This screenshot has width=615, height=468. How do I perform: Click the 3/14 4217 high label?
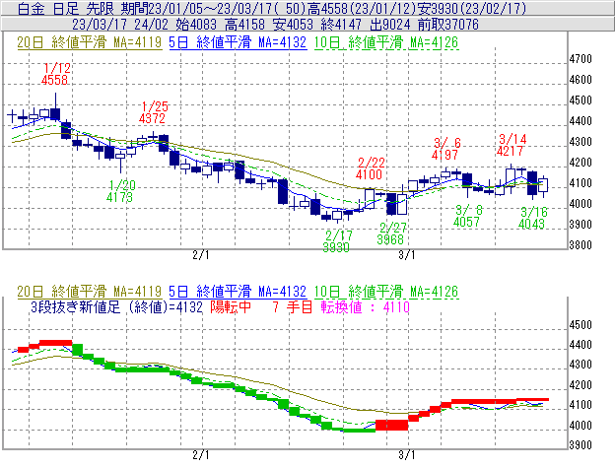tap(511, 145)
